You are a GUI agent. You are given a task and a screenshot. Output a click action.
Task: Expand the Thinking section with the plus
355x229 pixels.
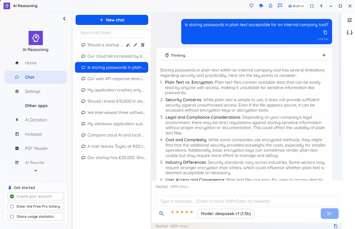pos(324,55)
